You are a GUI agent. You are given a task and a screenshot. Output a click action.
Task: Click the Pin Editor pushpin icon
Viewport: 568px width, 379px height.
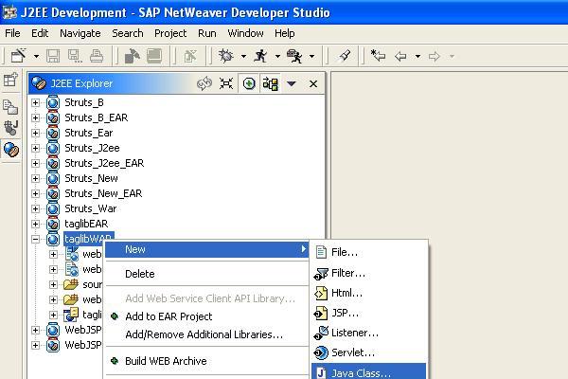click(x=346, y=57)
